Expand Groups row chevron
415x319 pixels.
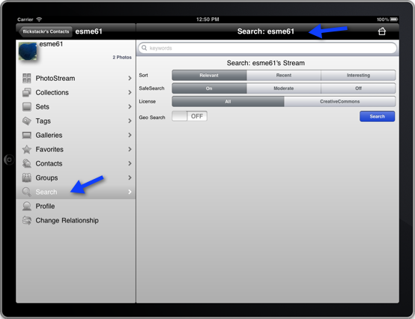[x=130, y=177]
